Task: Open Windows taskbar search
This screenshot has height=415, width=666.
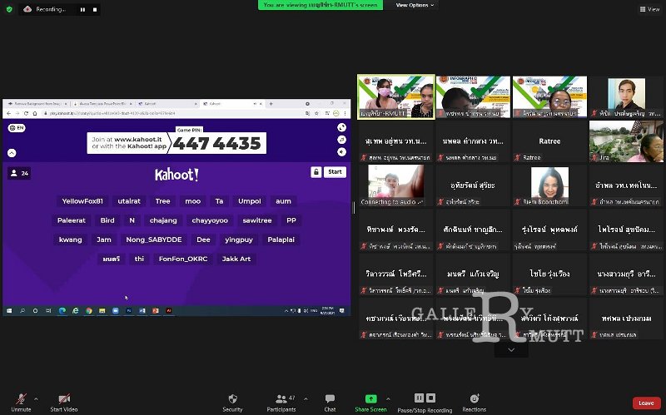Action: point(22,310)
